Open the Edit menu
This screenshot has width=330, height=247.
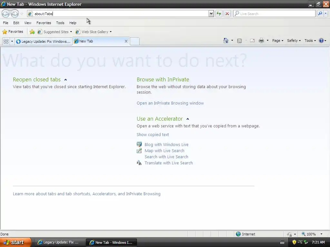pos(16,23)
